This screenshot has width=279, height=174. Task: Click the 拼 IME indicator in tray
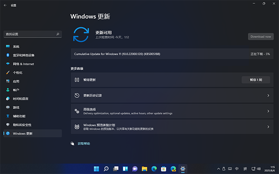coord(245,169)
